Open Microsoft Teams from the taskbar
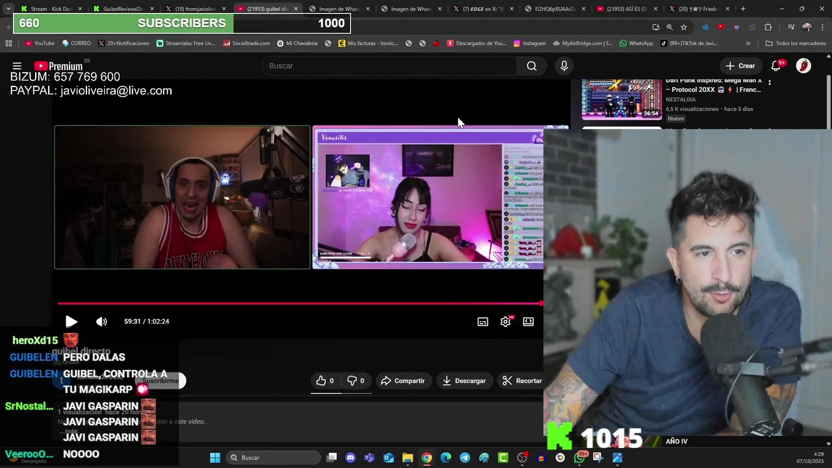The height and width of the screenshot is (468, 832). (x=370, y=458)
